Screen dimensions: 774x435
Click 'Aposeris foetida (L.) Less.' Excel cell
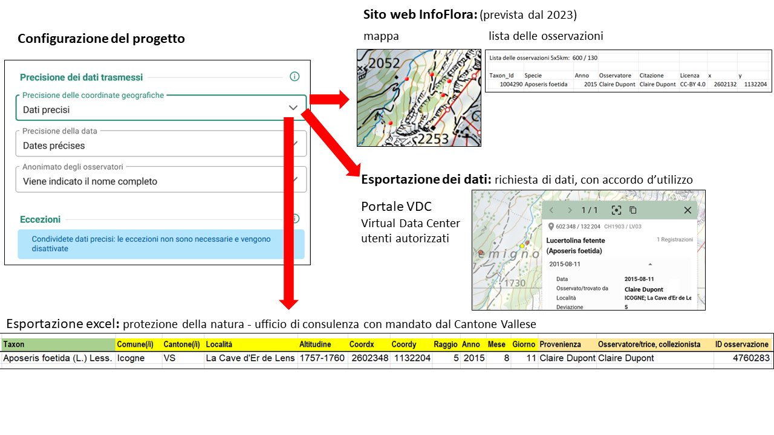(57, 358)
